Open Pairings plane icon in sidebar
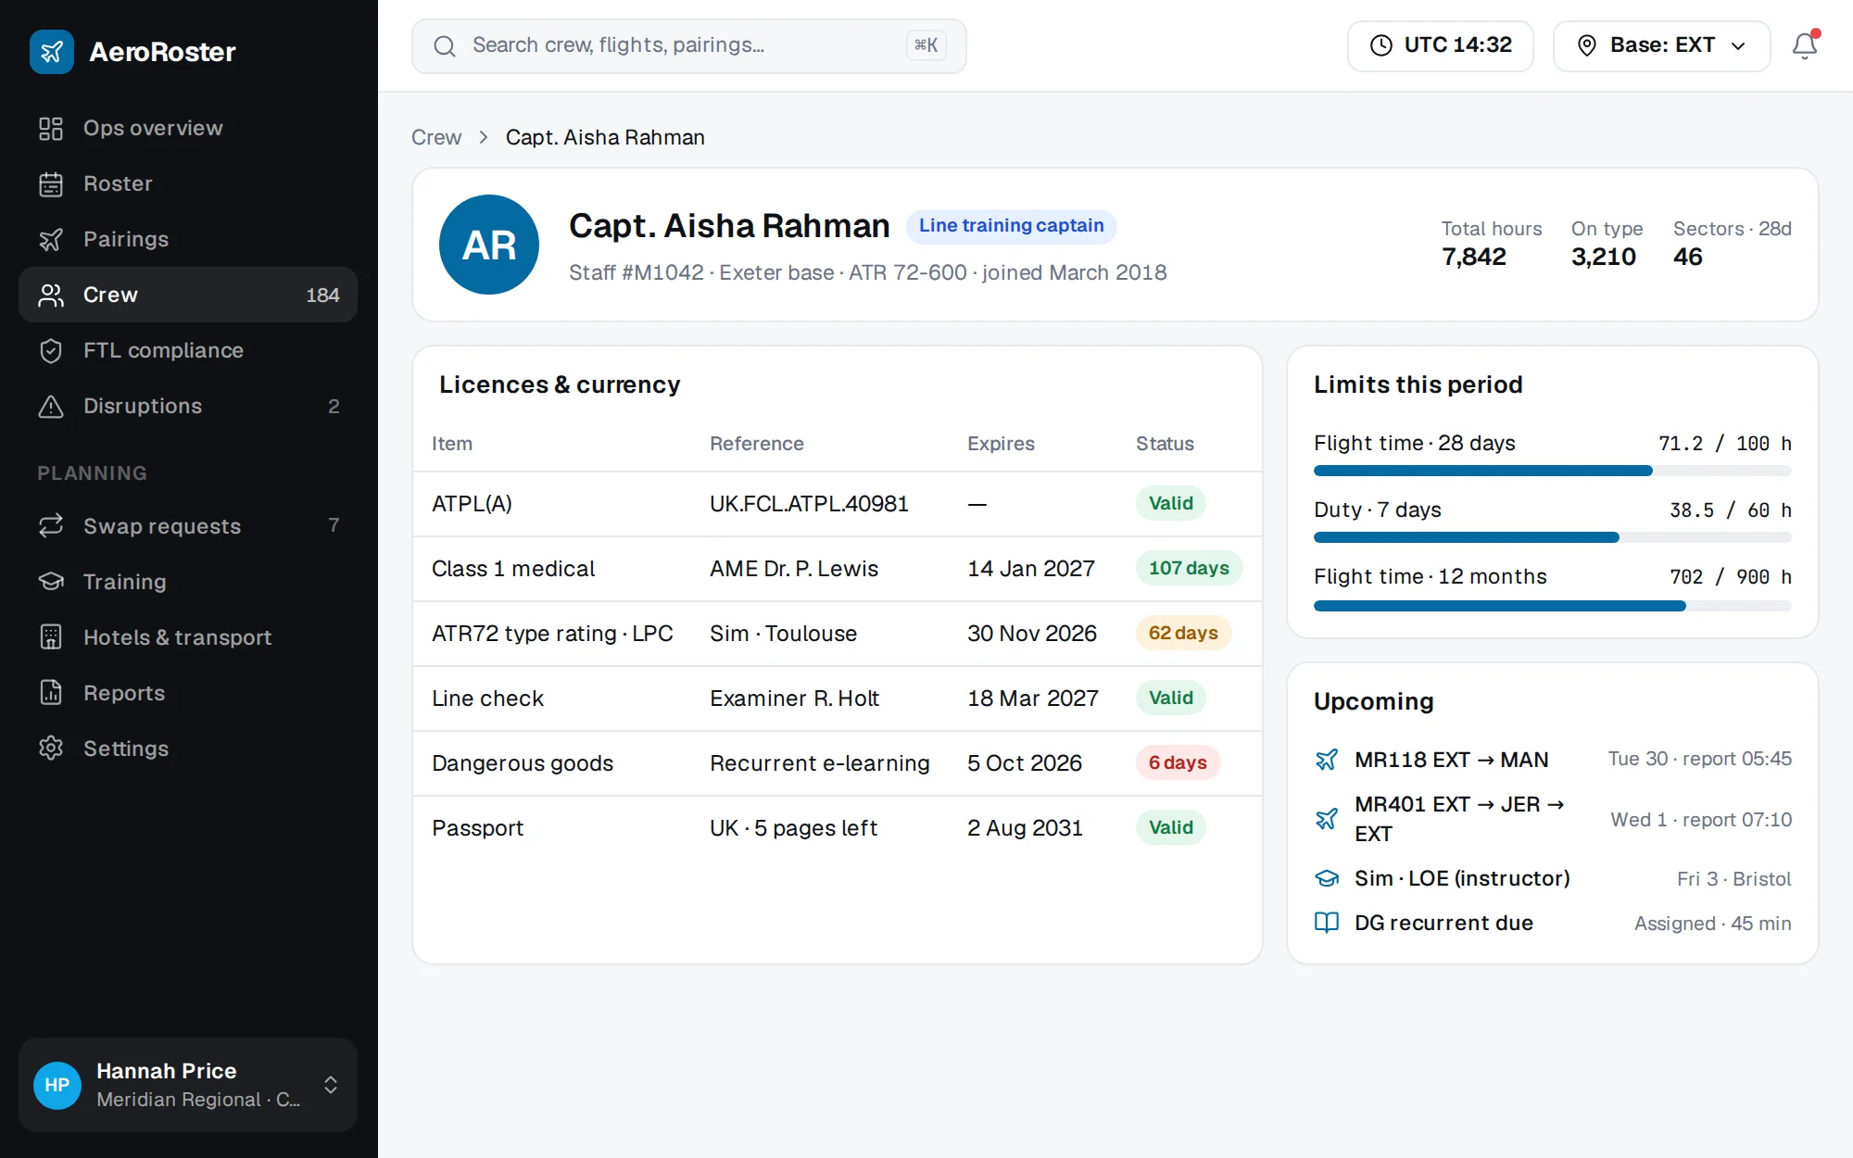 51,239
